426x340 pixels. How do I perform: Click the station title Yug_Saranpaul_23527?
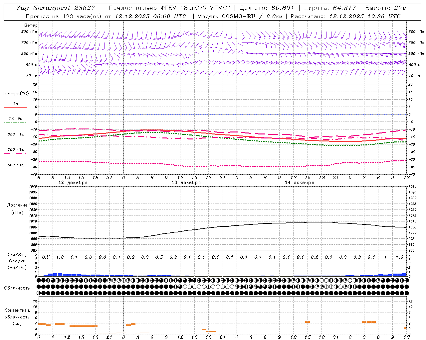pos(56,8)
